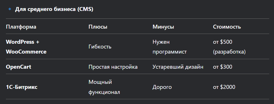Click the 'Гибкость' cell
This screenshot has height=104, width=274.
click(x=100, y=47)
